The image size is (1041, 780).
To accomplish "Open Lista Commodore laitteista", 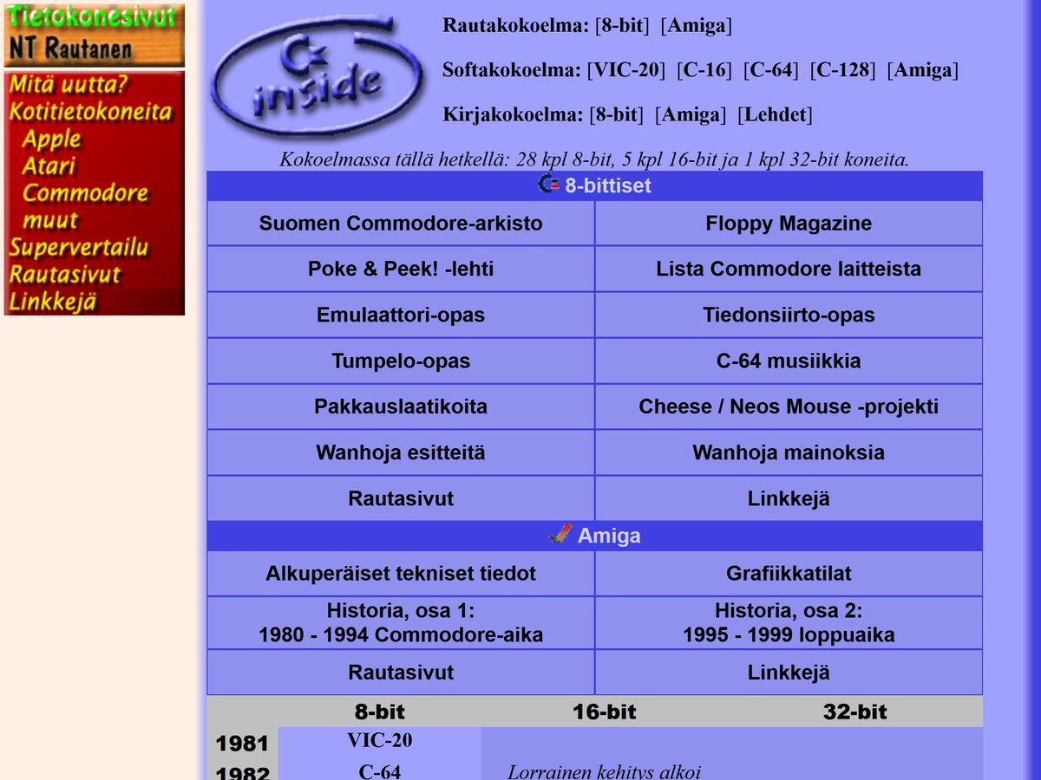I will (789, 269).
